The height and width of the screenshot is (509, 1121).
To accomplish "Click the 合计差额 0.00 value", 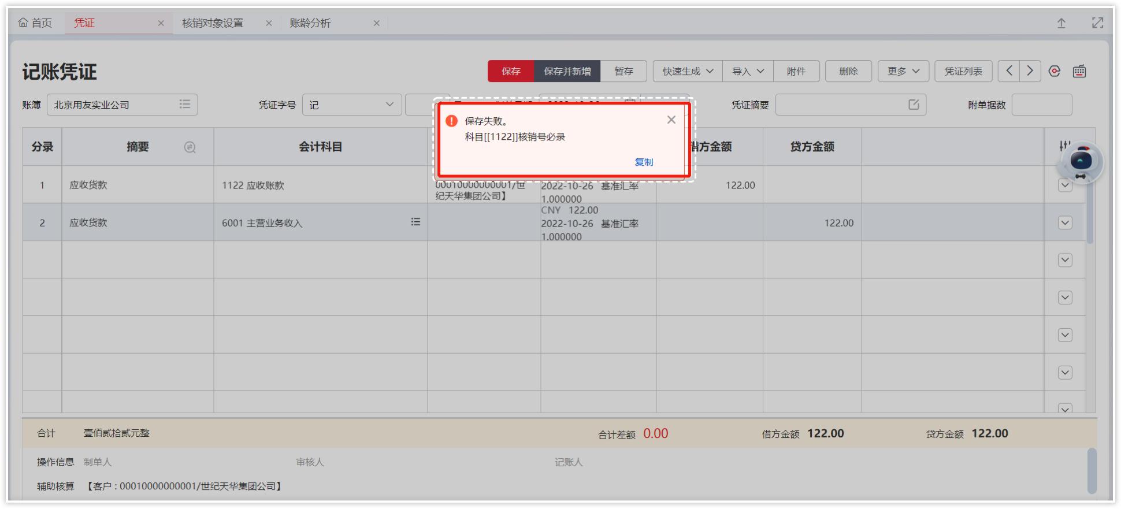I will [x=655, y=433].
